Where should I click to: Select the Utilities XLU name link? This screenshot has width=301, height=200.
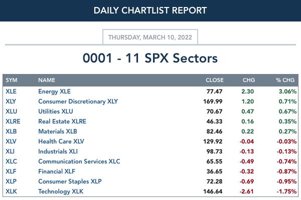[56, 111]
